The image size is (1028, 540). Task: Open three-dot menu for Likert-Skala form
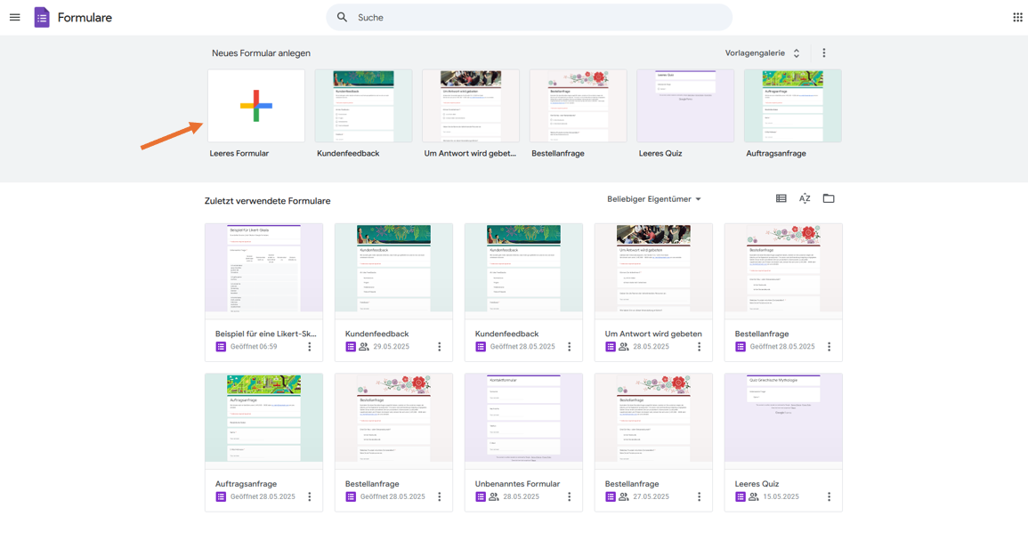pos(310,347)
